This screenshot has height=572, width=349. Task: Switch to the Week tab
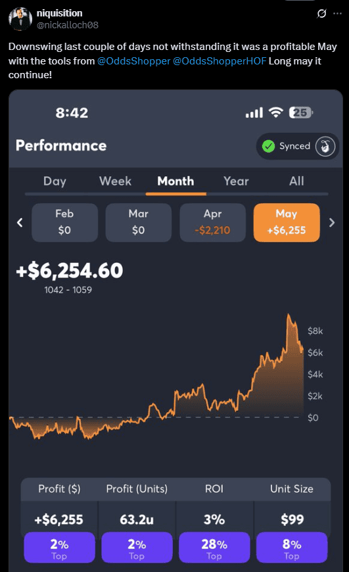click(x=115, y=181)
